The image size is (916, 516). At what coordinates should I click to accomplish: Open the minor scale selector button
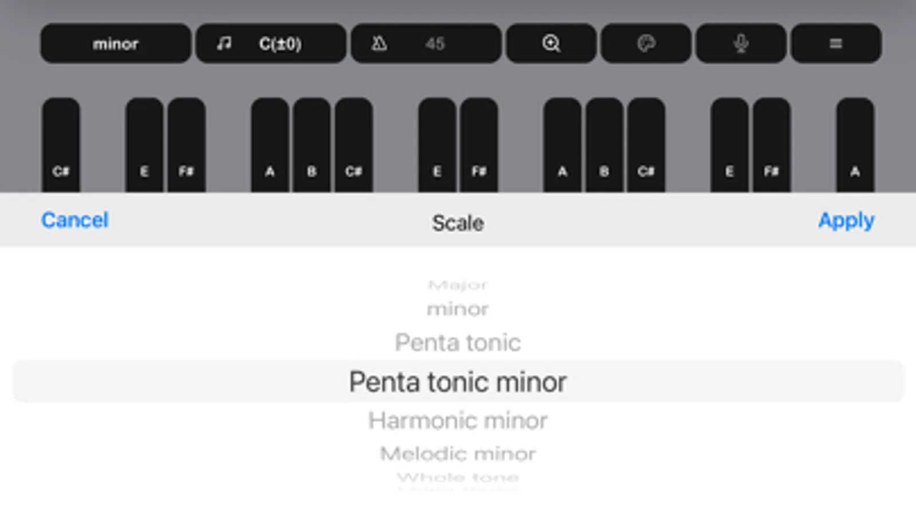[115, 44]
